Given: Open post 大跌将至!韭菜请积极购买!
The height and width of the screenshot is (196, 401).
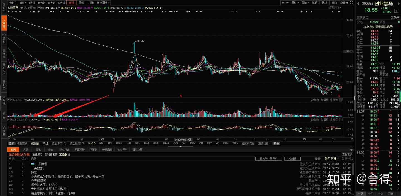Looking at the screenshot, I should tap(49, 189).
